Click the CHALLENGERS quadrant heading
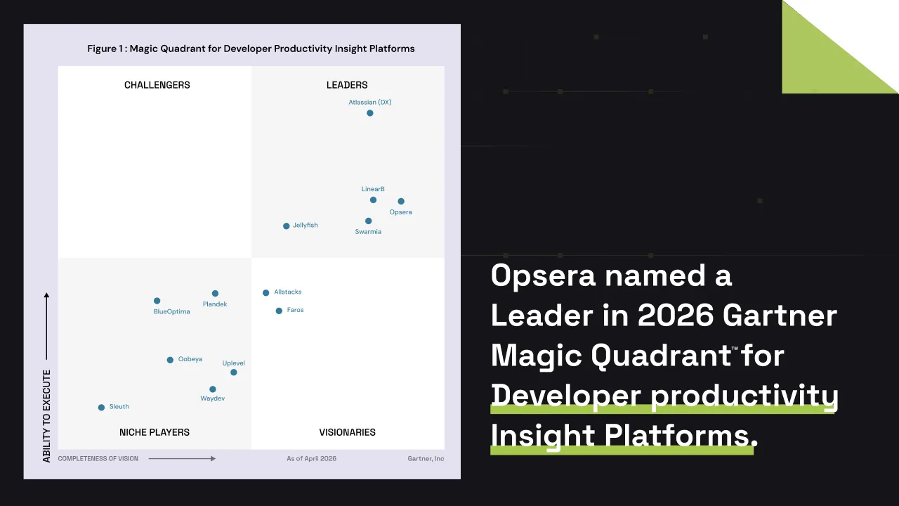 click(157, 85)
